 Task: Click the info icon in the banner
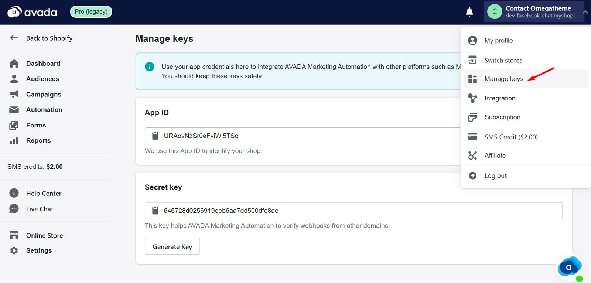point(150,67)
